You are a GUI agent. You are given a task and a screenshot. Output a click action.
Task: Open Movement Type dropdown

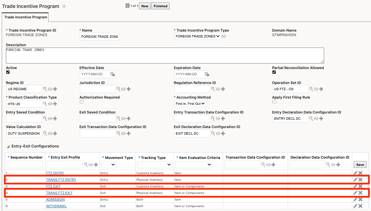point(109,164)
